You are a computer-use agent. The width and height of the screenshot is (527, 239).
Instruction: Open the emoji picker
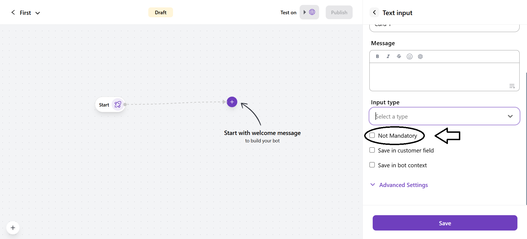pos(409,56)
